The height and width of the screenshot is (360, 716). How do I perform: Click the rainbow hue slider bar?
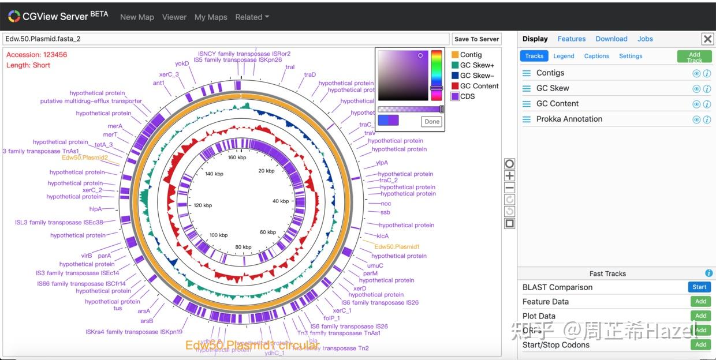[x=437, y=76]
